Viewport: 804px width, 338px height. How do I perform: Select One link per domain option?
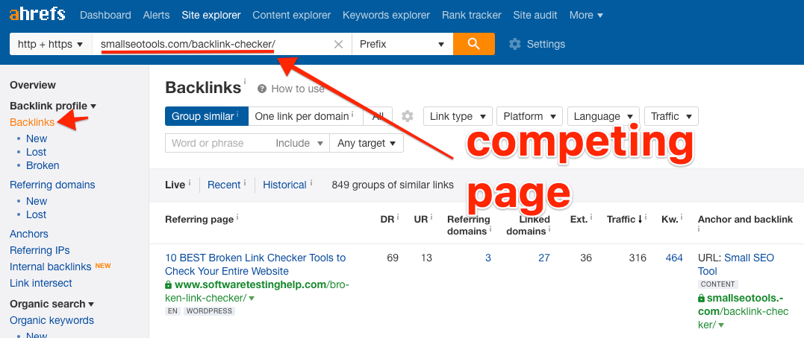(x=305, y=117)
